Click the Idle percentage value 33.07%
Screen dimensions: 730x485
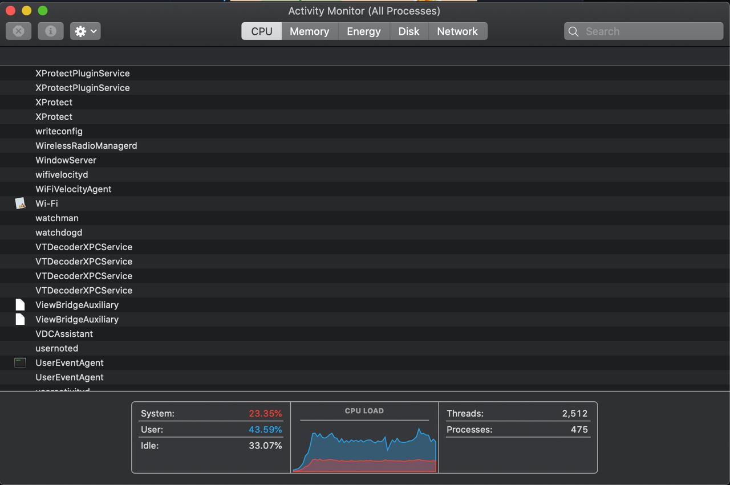[x=265, y=445]
